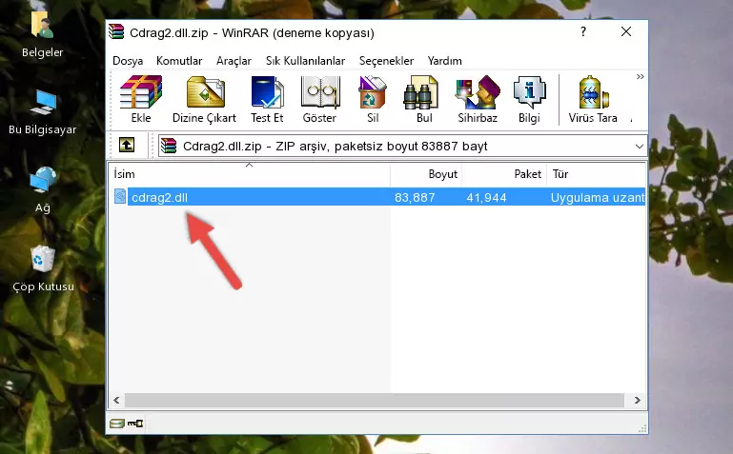The height and width of the screenshot is (454, 733).
Task: Start Virüs Tara scan
Action: [x=593, y=98]
